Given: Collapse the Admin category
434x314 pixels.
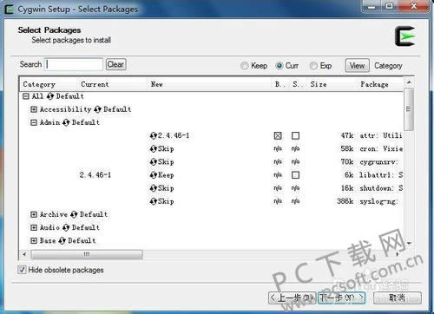Looking at the screenshot, I should pyautogui.click(x=34, y=122).
